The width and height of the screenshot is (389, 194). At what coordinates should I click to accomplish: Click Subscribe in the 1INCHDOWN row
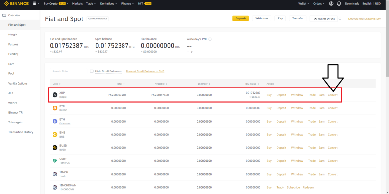[293, 187]
